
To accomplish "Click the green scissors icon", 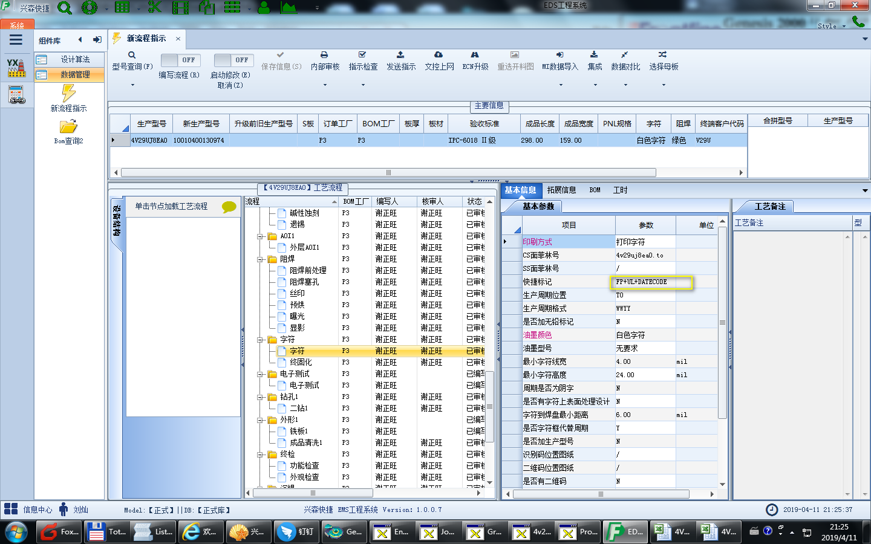I will pos(155,7).
